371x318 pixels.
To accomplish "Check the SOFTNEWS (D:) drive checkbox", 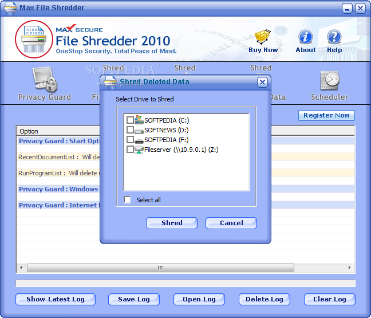I will point(130,129).
